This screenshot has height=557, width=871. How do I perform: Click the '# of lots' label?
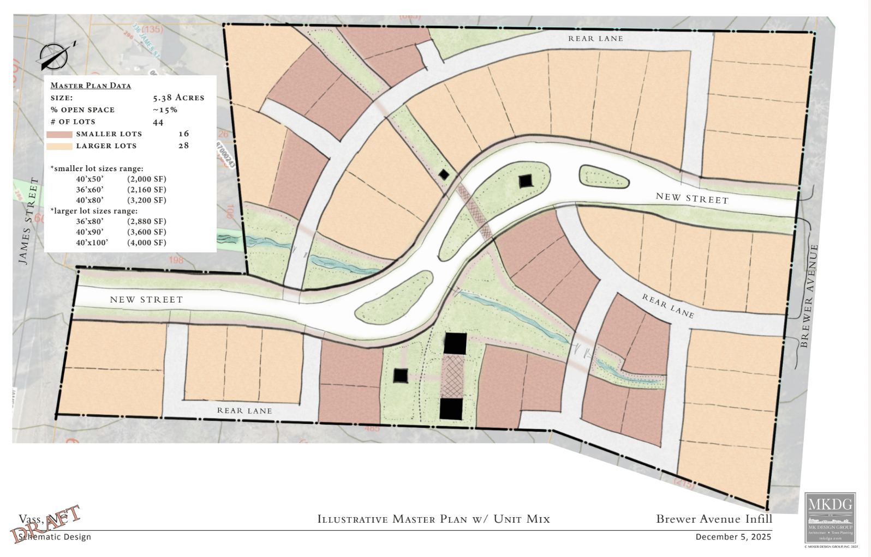pos(73,122)
